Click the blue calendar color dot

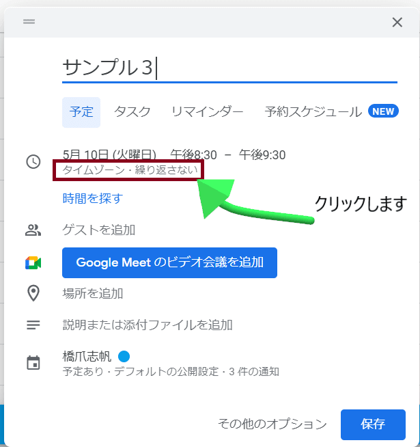pyautogui.click(x=124, y=356)
